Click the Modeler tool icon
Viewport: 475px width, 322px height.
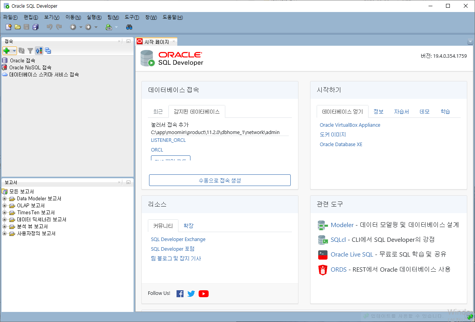(x=323, y=225)
